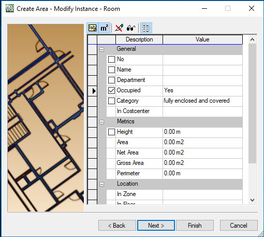Cancel the Create Area dialog
This screenshot has width=264, height=237.
tap(239, 226)
